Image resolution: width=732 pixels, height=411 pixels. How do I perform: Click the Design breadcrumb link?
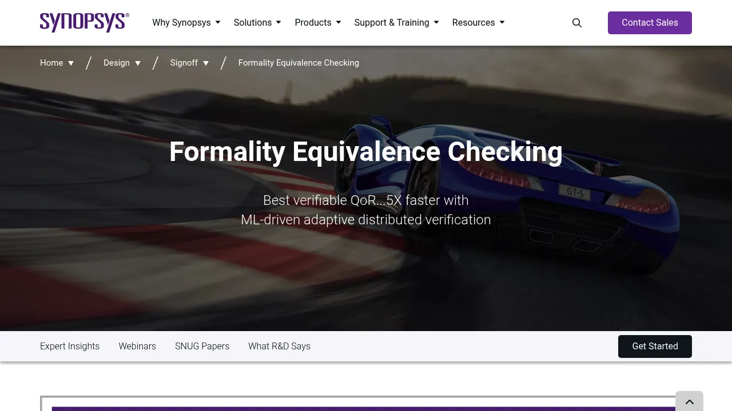click(117, 63)
